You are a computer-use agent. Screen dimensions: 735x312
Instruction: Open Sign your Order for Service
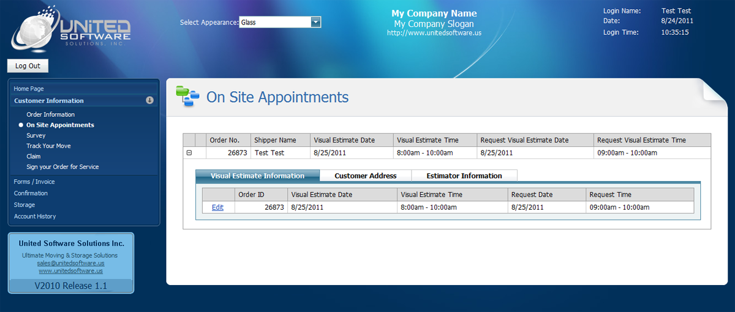click(x=62, y=166)
